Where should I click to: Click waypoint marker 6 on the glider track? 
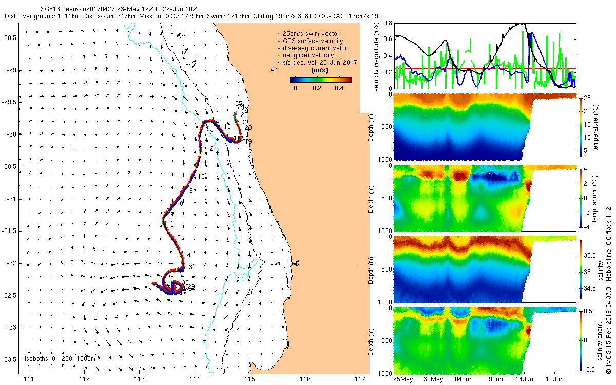[x=171, y=222]
